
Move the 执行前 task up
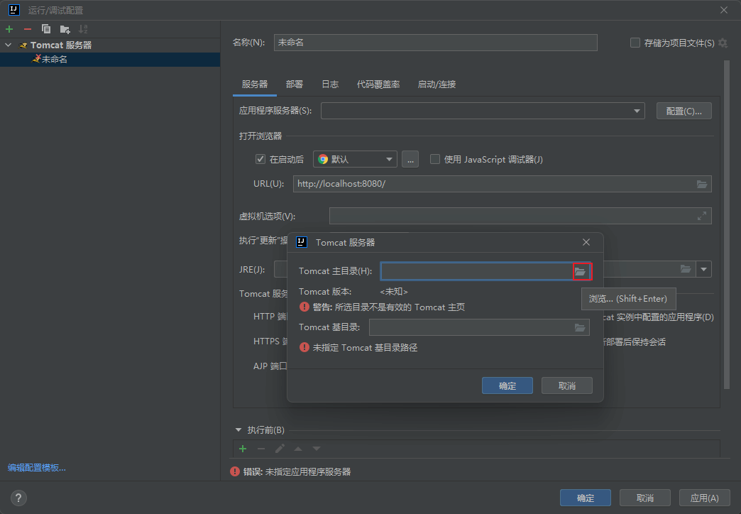click(298, 449)
